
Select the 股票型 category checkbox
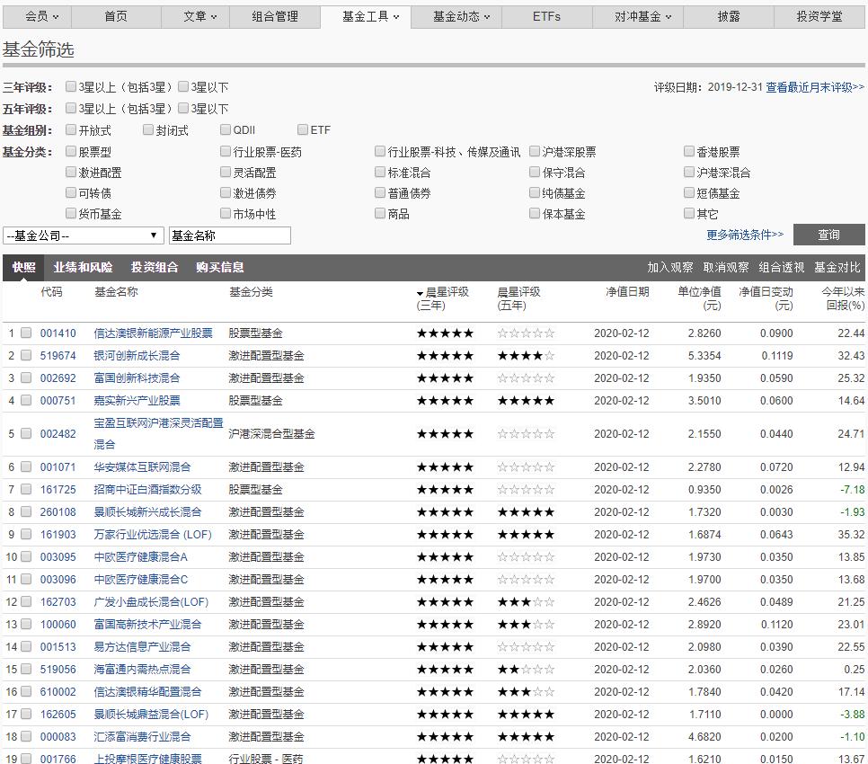[x=71, y=151]
